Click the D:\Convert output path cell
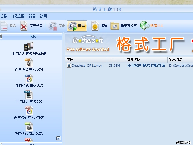The width and height of the screenshot is (193, 145). point(181,66)
